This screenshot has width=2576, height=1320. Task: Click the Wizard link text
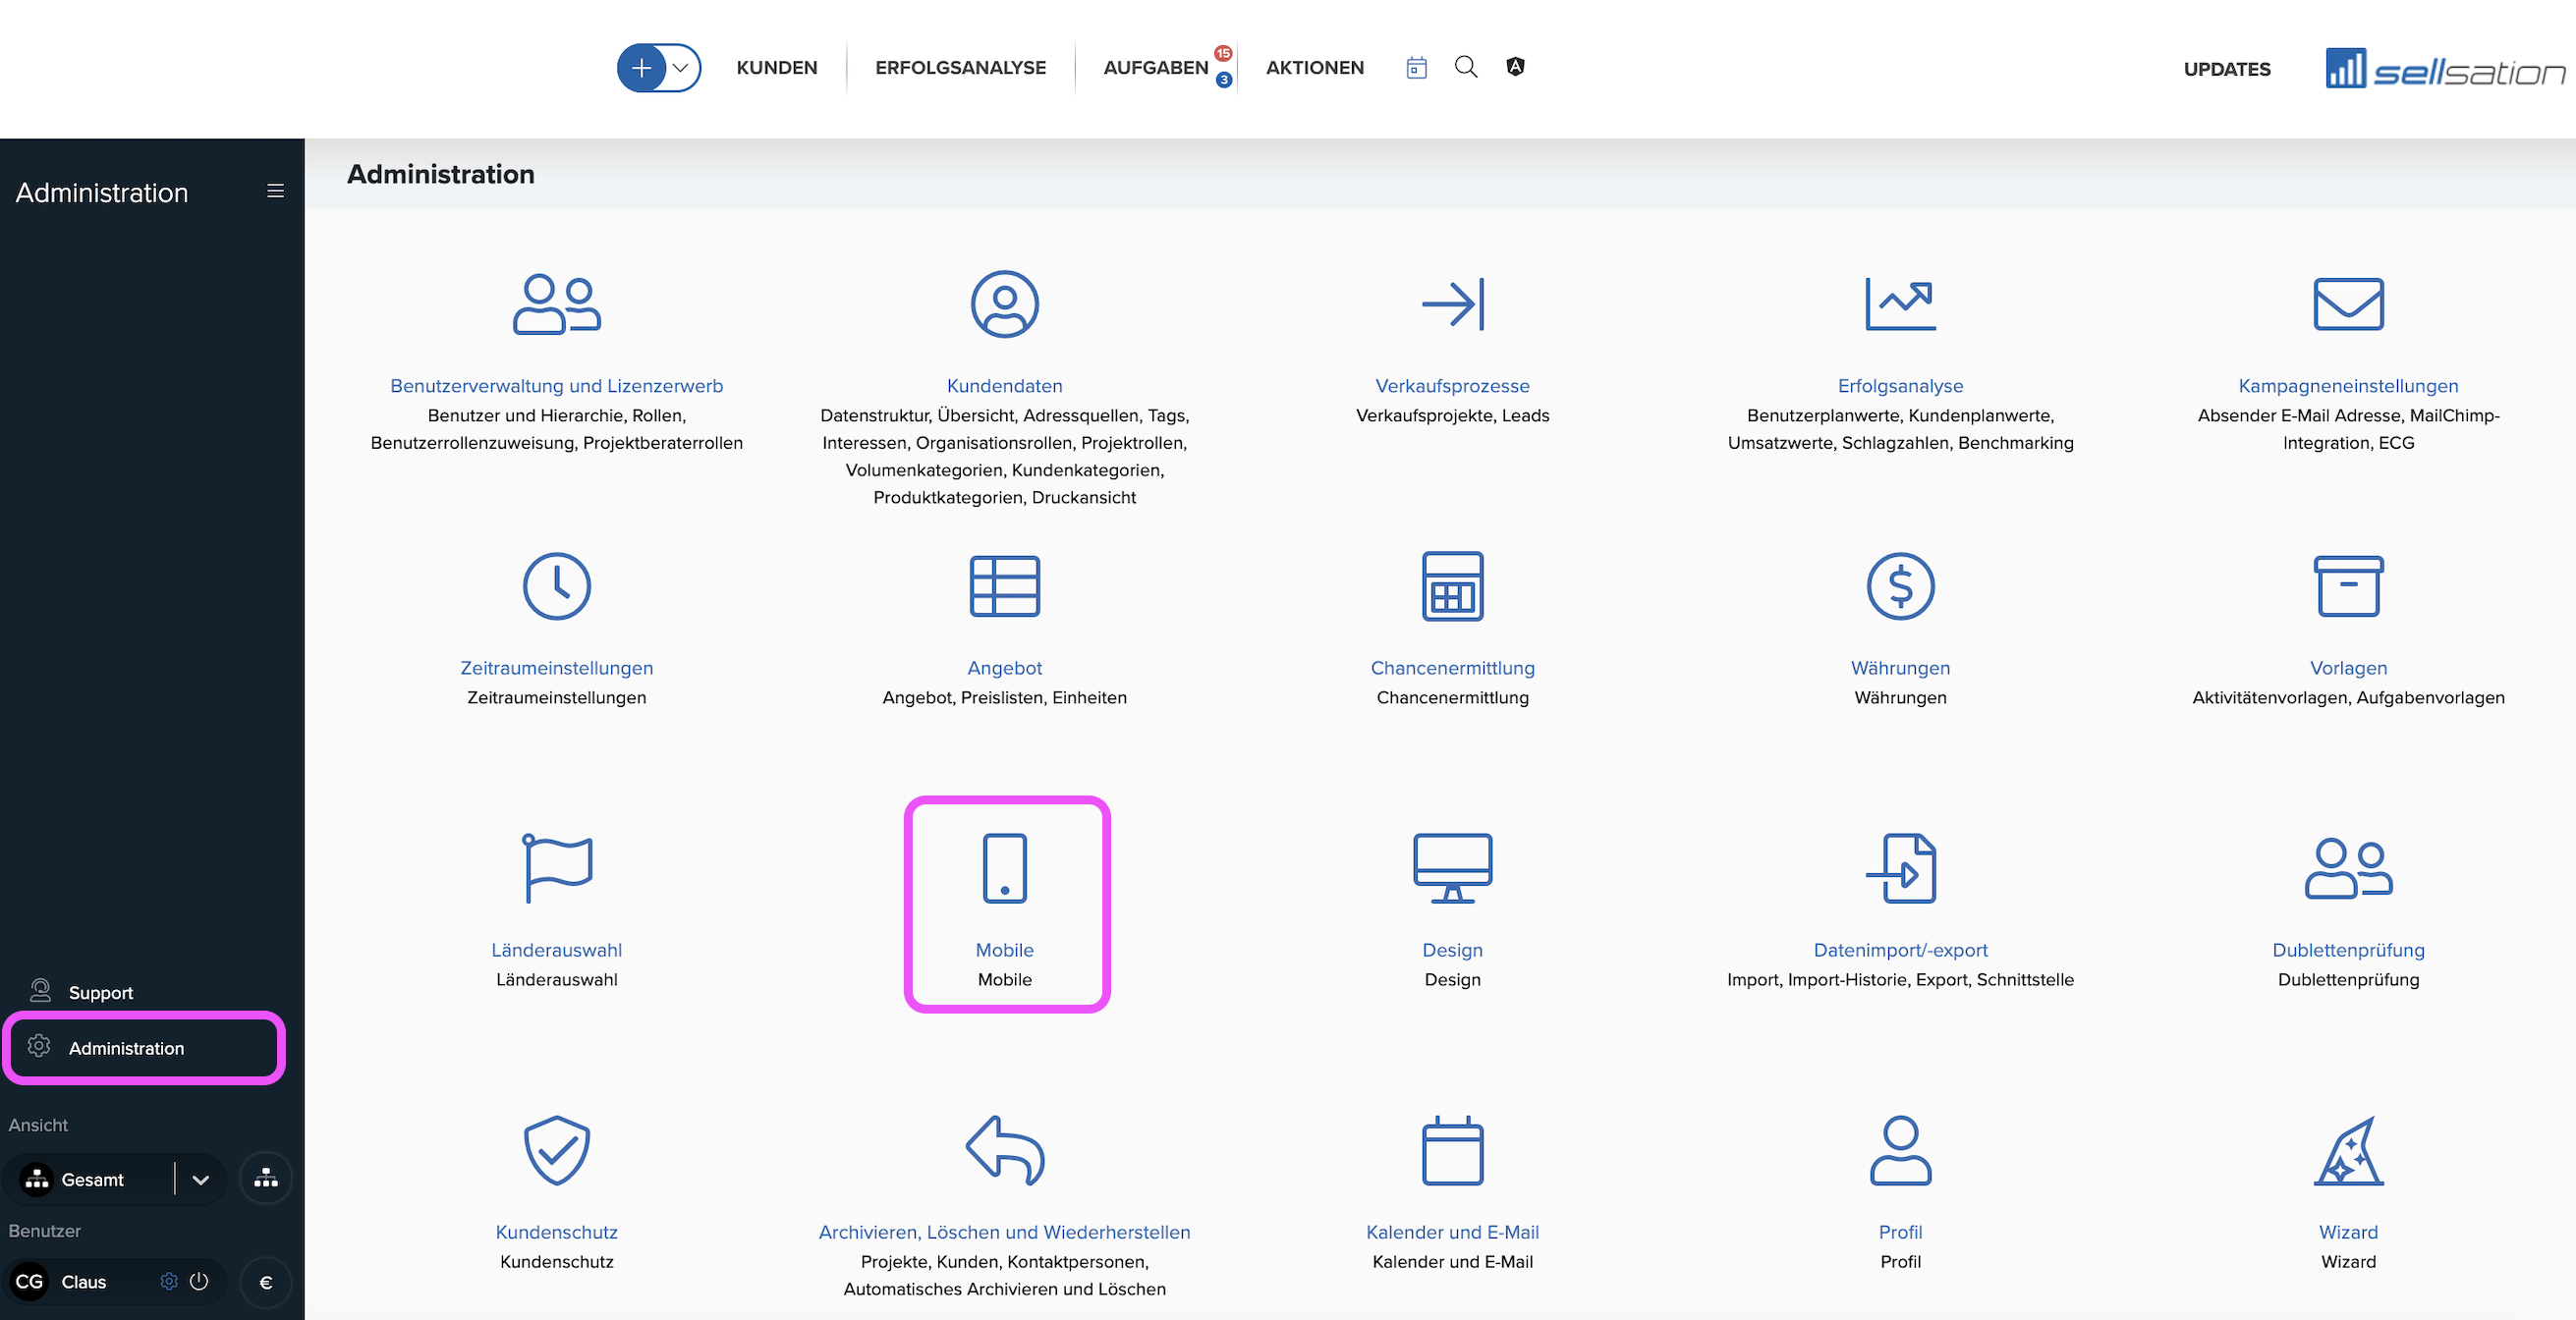2349,1232
